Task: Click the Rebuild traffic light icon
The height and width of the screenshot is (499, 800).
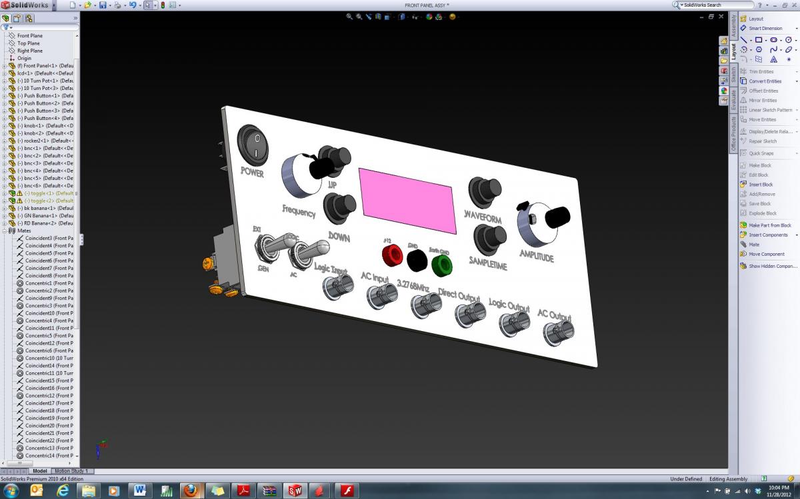Action: tap(162, 5)
